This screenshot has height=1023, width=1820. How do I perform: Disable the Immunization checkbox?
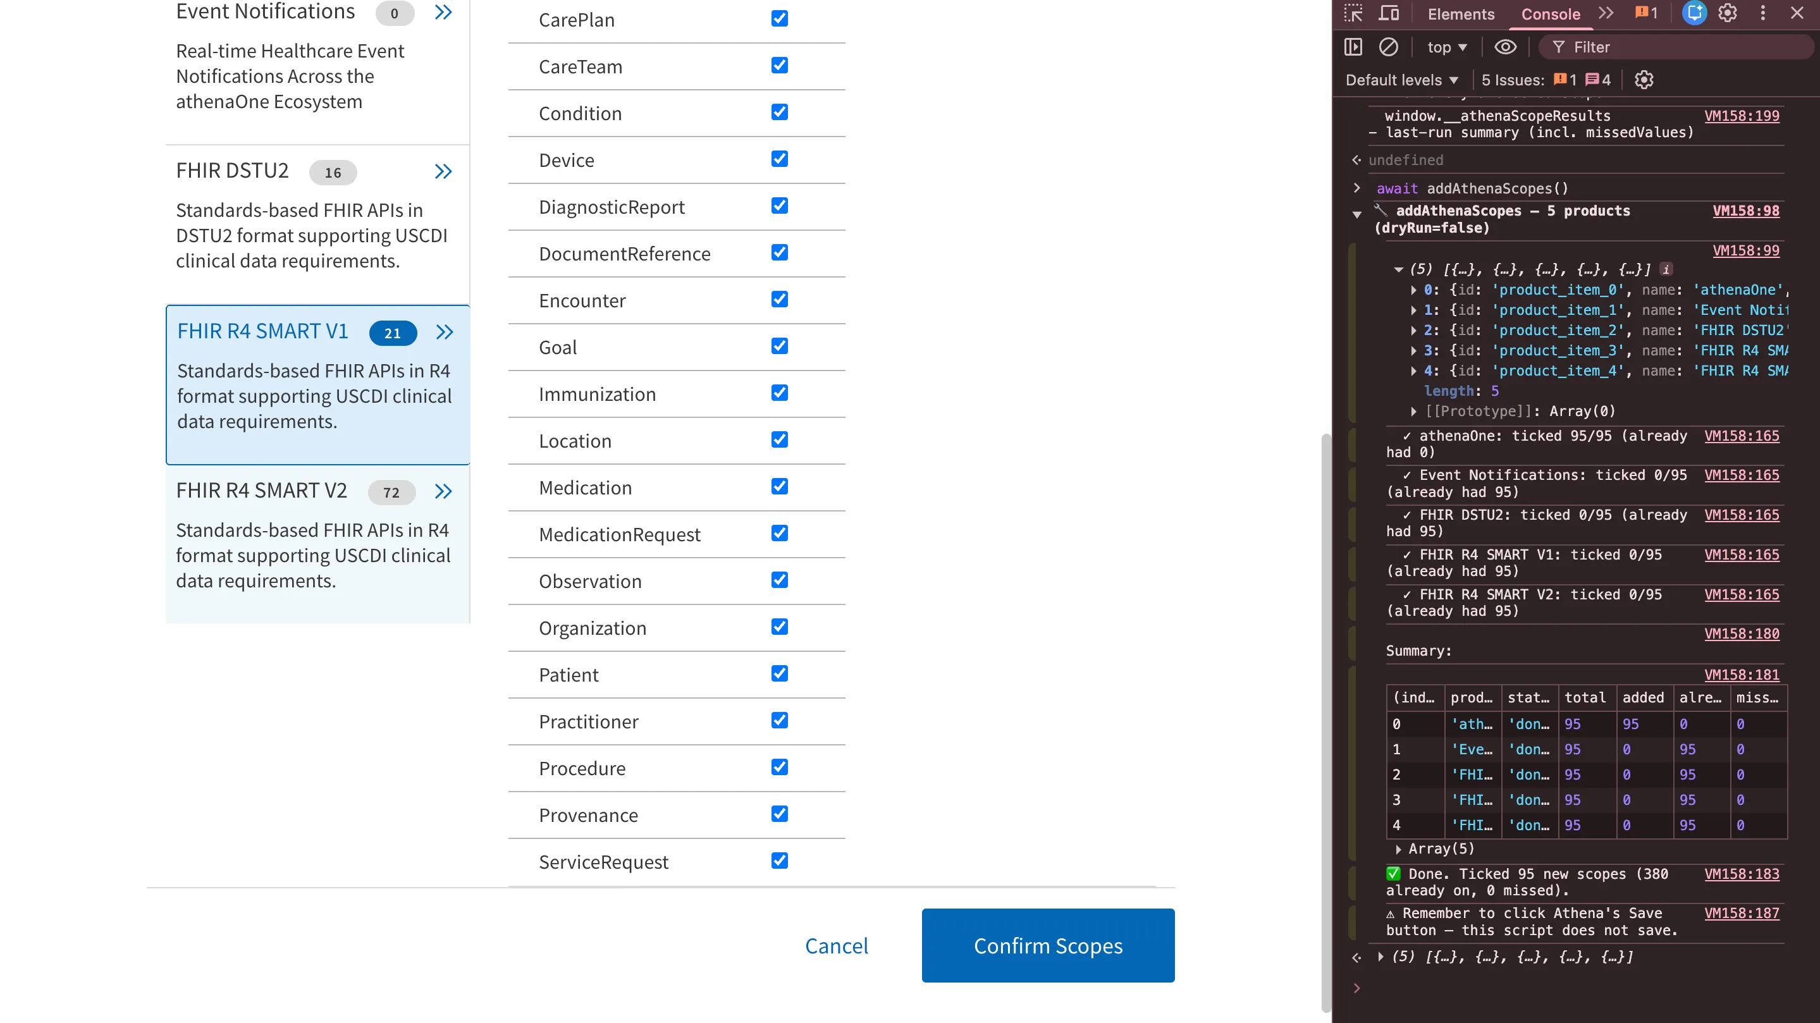(779, 393)
